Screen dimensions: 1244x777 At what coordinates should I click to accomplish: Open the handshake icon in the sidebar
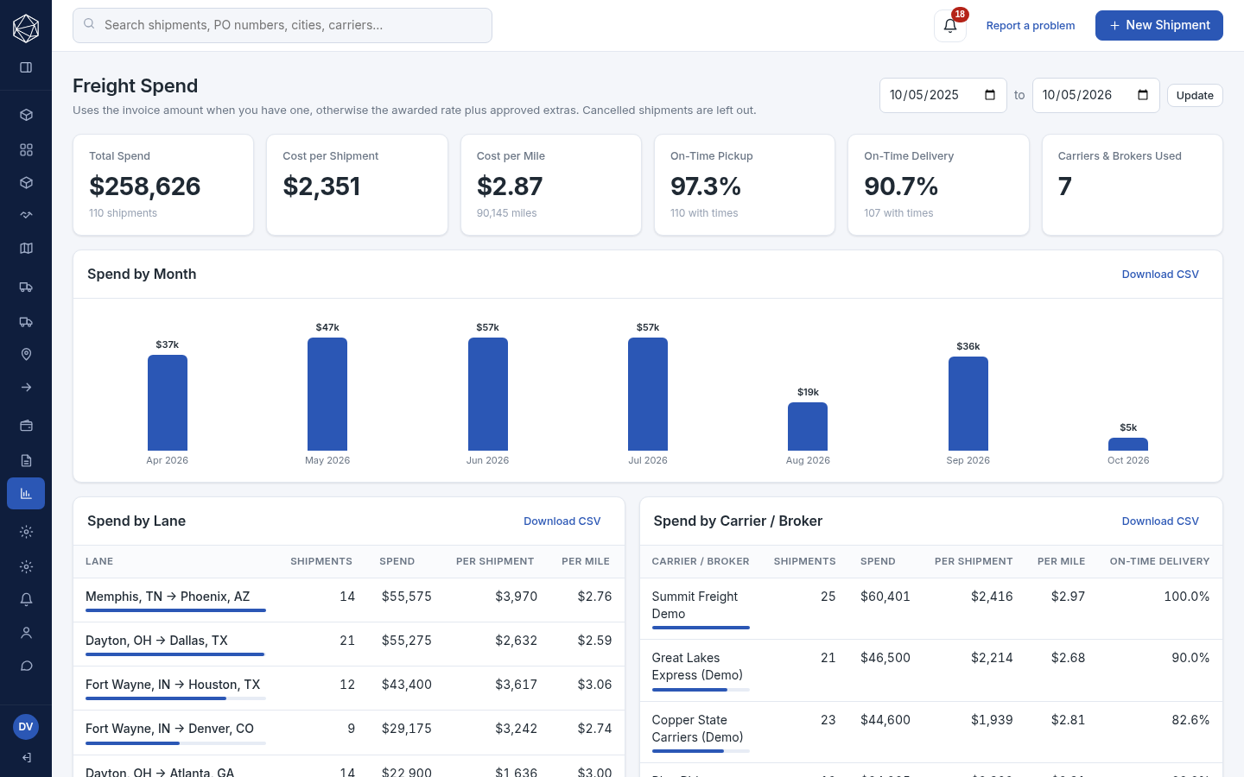point(26,215)
